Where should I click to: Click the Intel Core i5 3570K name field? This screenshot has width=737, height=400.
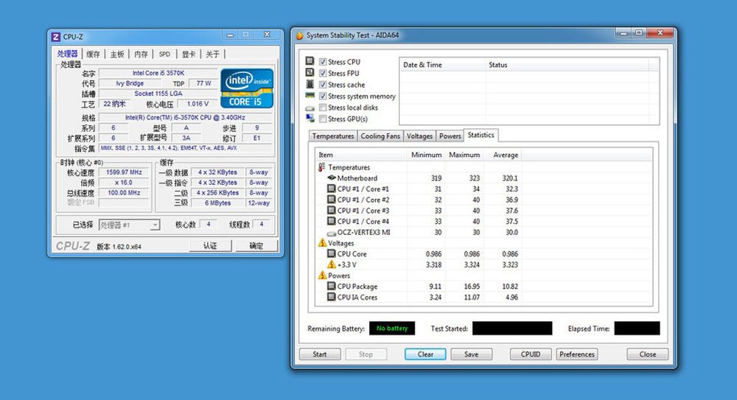click(158, 73)
